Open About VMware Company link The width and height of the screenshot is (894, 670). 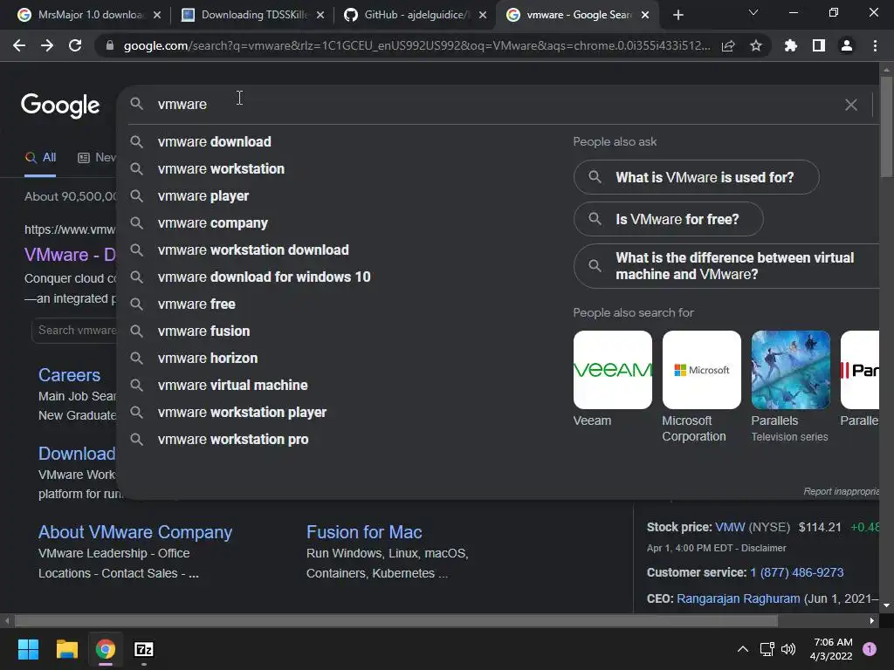[x=135, y=531]
